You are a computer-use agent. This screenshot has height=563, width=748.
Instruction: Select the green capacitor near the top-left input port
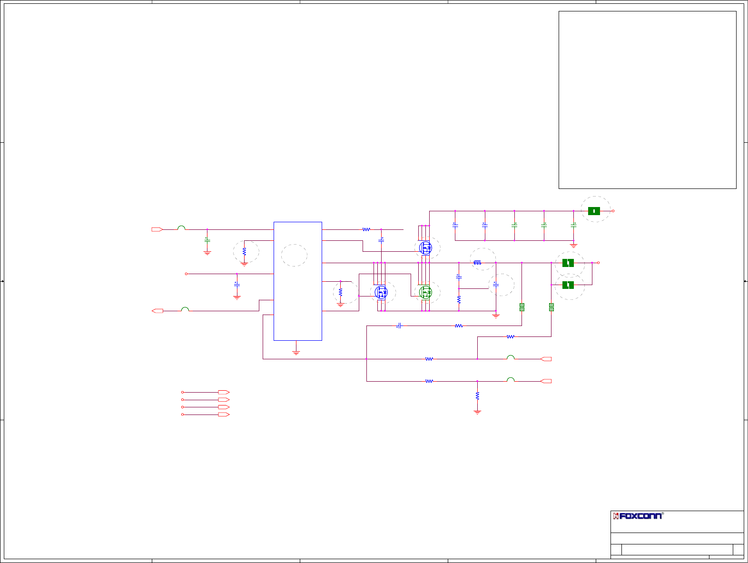pos(207,240)
